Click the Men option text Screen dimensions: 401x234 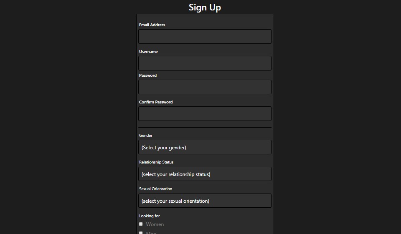(x=151, y=233)
